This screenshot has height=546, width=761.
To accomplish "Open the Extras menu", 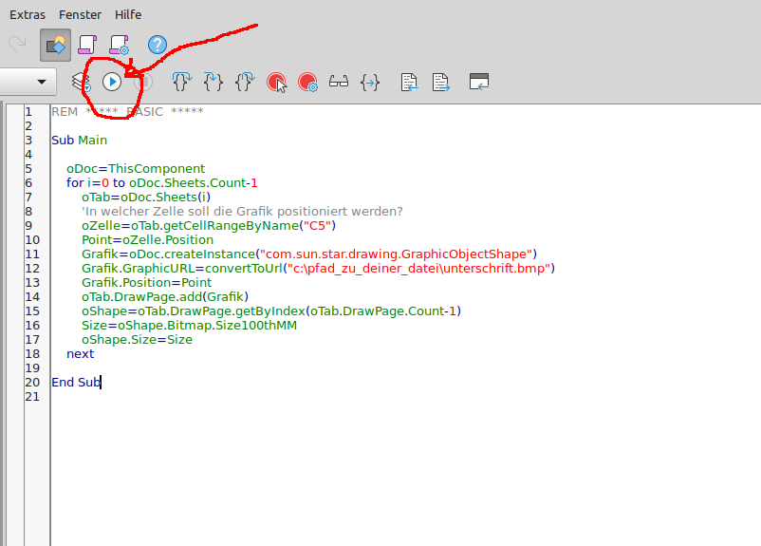I will pyautogui.click(x=28, y=15).
